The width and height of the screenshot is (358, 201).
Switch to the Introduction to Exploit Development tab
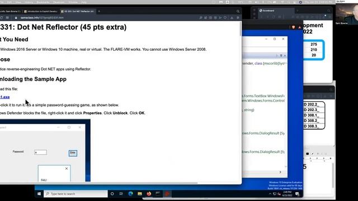coord(41,11)
